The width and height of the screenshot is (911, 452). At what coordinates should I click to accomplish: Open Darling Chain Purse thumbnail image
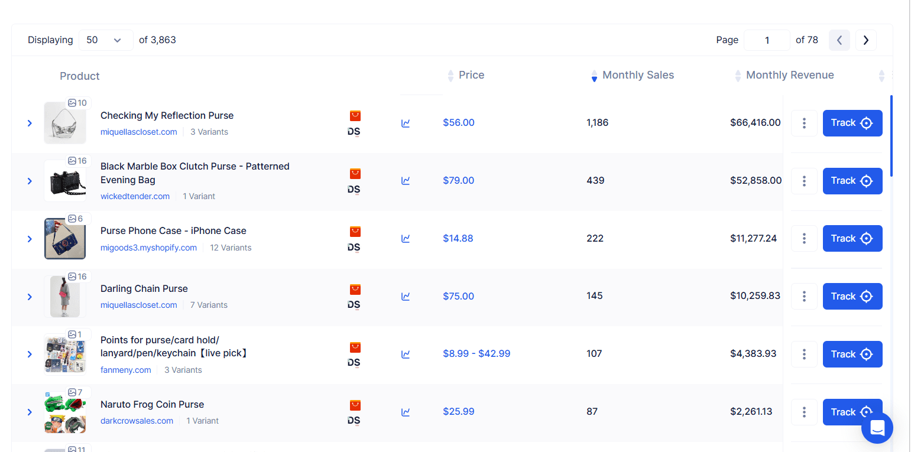(x=65, y=296)
